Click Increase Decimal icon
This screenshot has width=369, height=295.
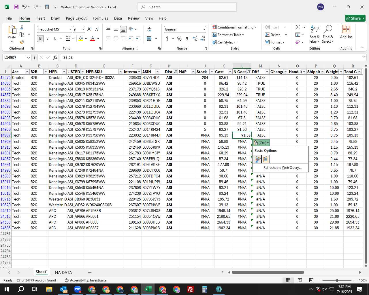tap(195, 39)
